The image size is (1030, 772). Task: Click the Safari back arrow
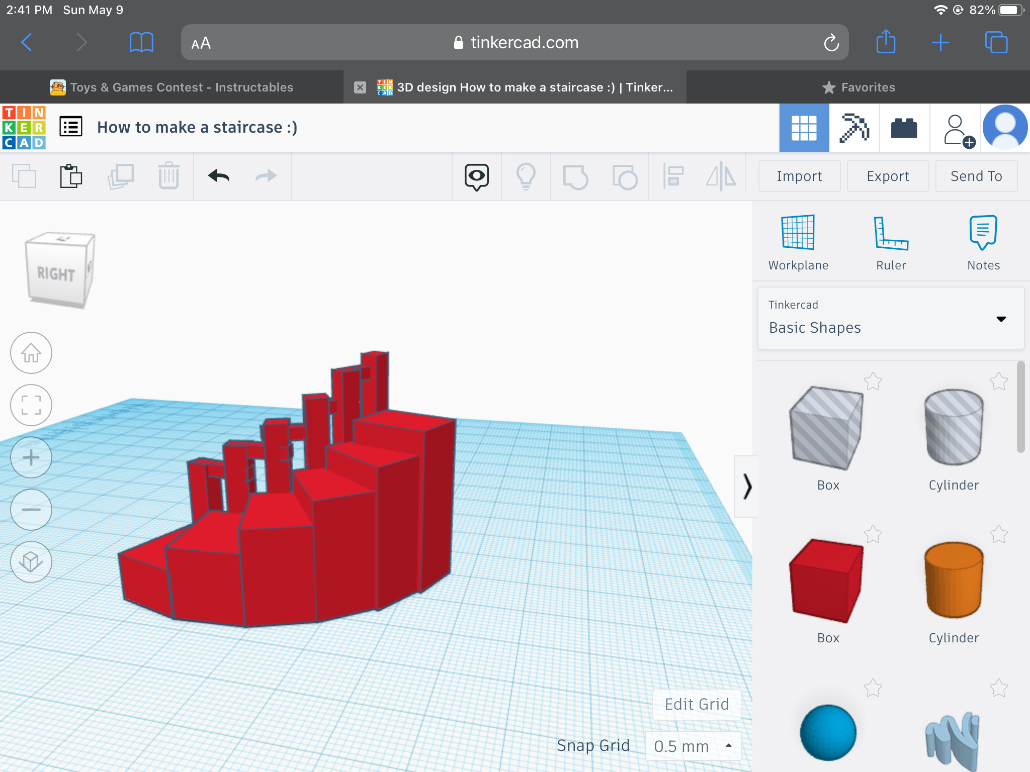[x=27, y=42]
